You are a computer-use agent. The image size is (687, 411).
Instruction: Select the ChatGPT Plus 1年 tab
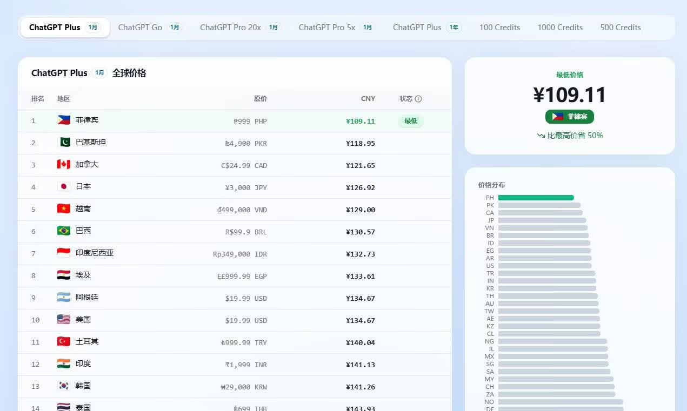(427, 28)
